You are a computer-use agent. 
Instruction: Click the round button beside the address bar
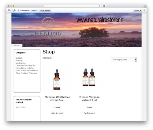coord(104,6)
